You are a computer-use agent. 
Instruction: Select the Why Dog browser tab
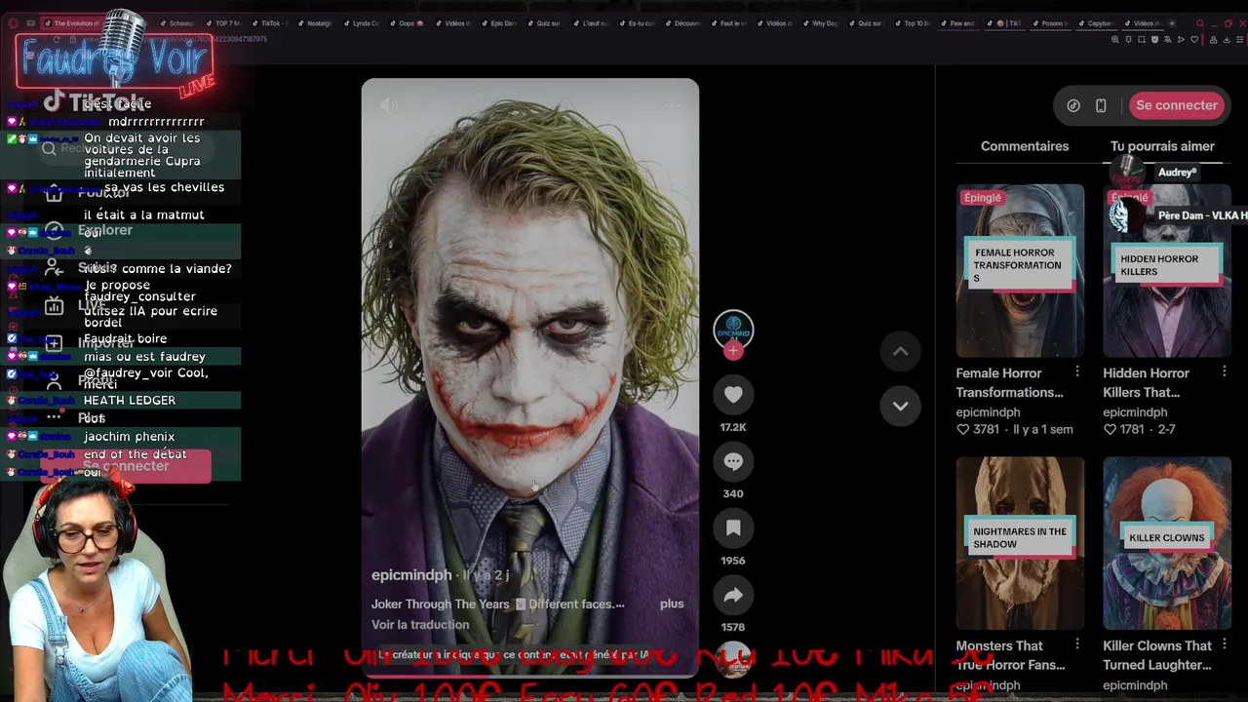click(822, 23)
